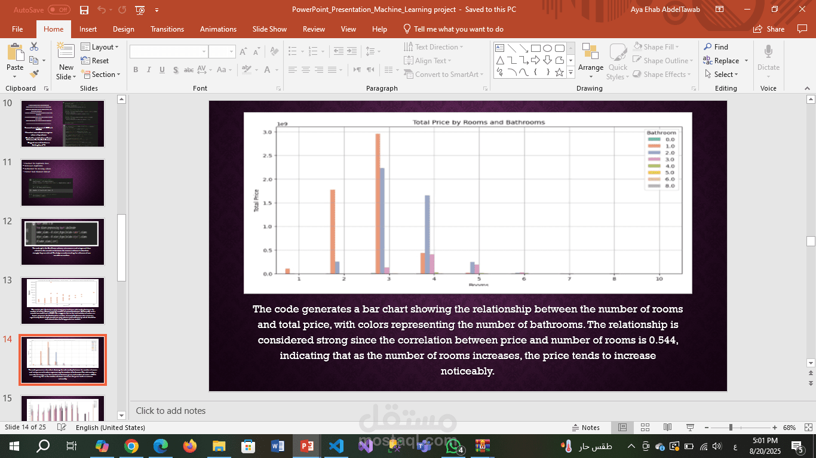The width and height of the screenshot is (816, 458).
Task: Select the star shape in gallery
Action: click(x=559, y=72)
